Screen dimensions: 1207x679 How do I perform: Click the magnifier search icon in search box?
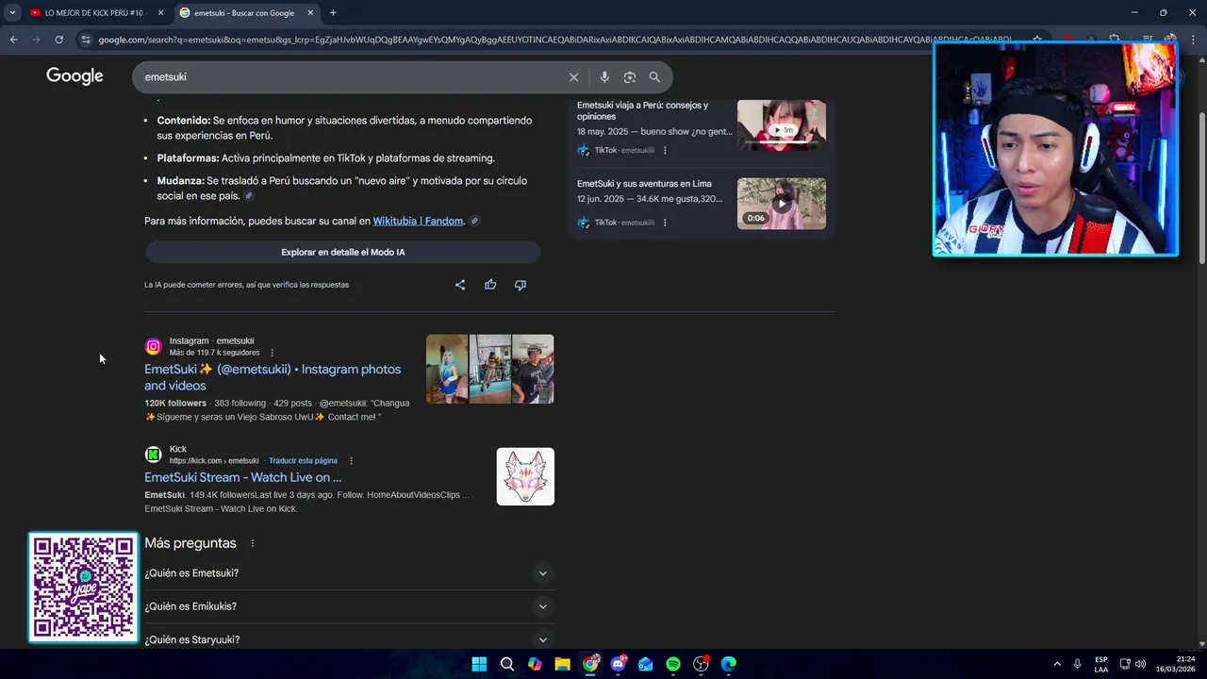(x=654, y=77)
